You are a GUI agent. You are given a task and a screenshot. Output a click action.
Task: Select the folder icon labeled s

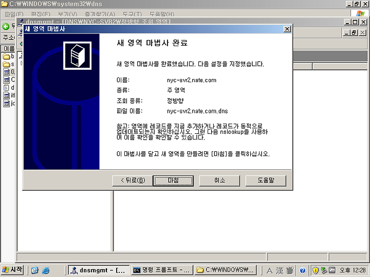coord(6,64)
